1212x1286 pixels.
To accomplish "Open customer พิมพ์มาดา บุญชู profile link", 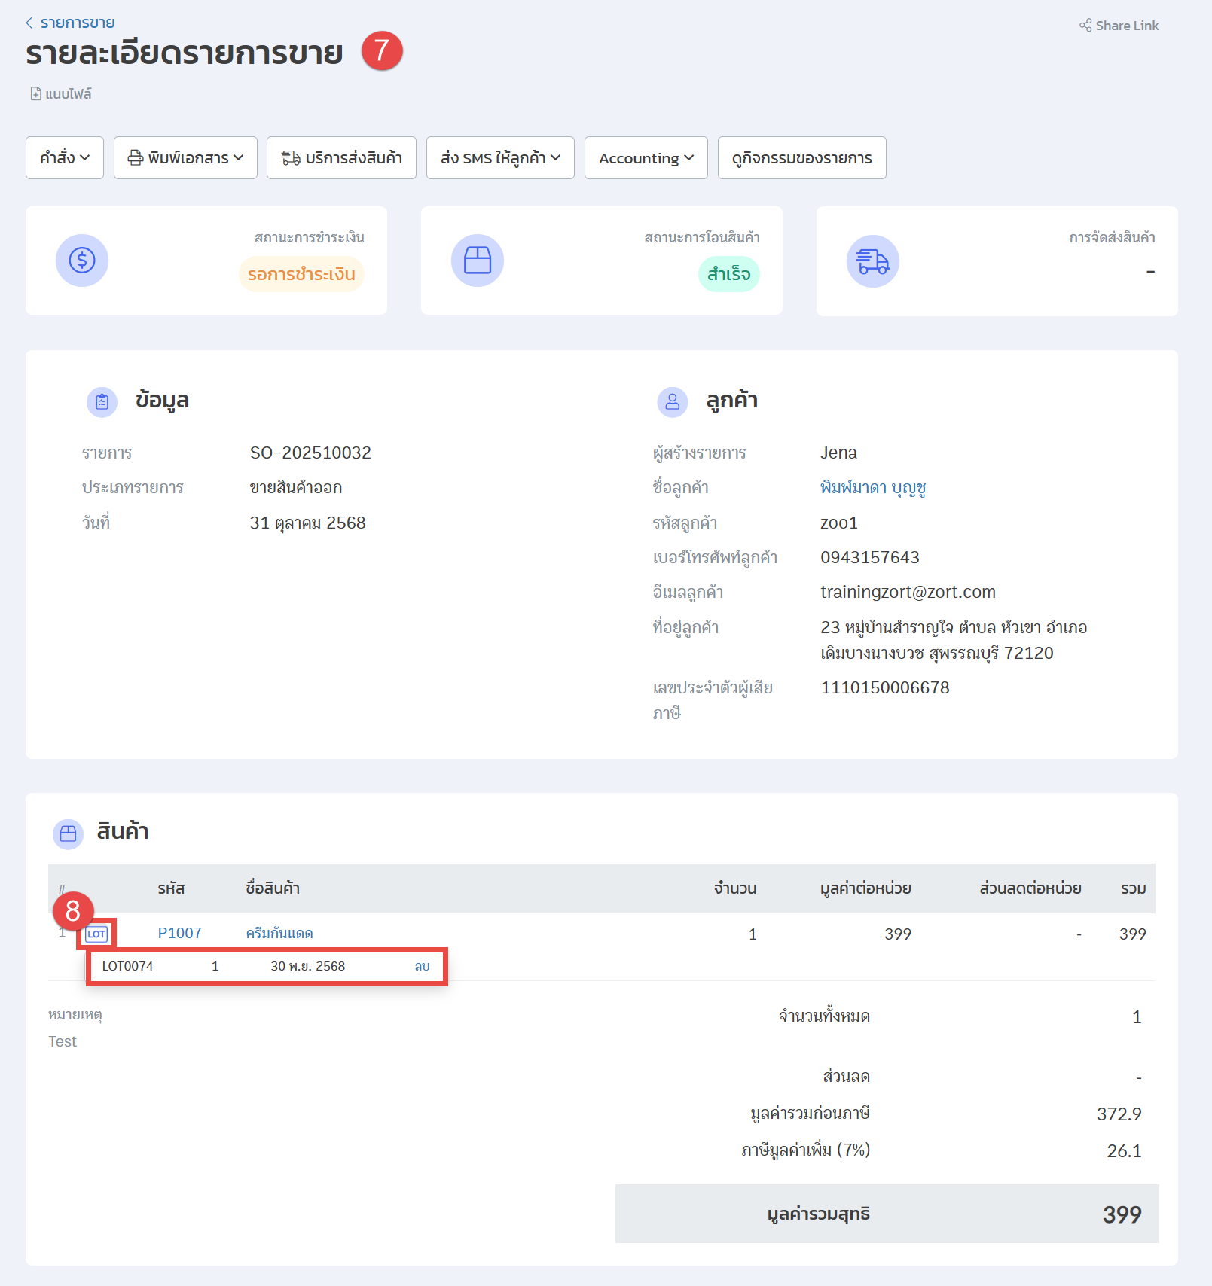I will pyautogui.click(x=872, y=488).
